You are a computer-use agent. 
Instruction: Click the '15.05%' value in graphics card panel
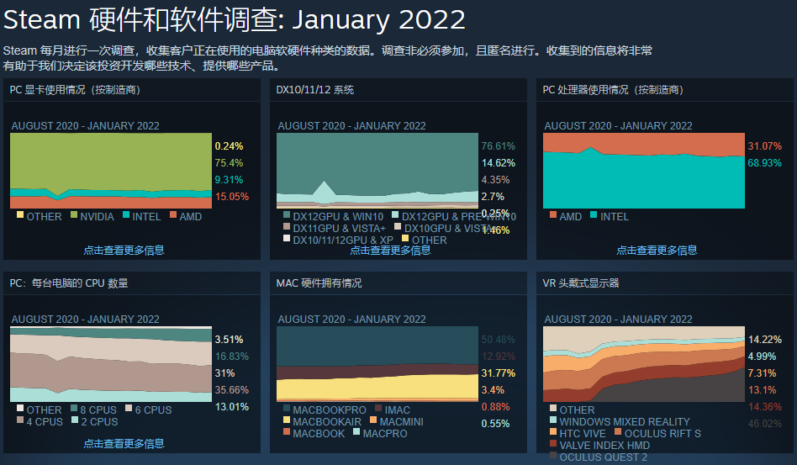pyautogui.click(x=232, y=196)
